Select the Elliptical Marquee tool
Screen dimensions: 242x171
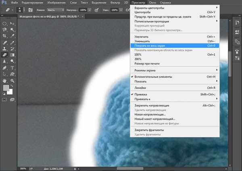[4, 24]
